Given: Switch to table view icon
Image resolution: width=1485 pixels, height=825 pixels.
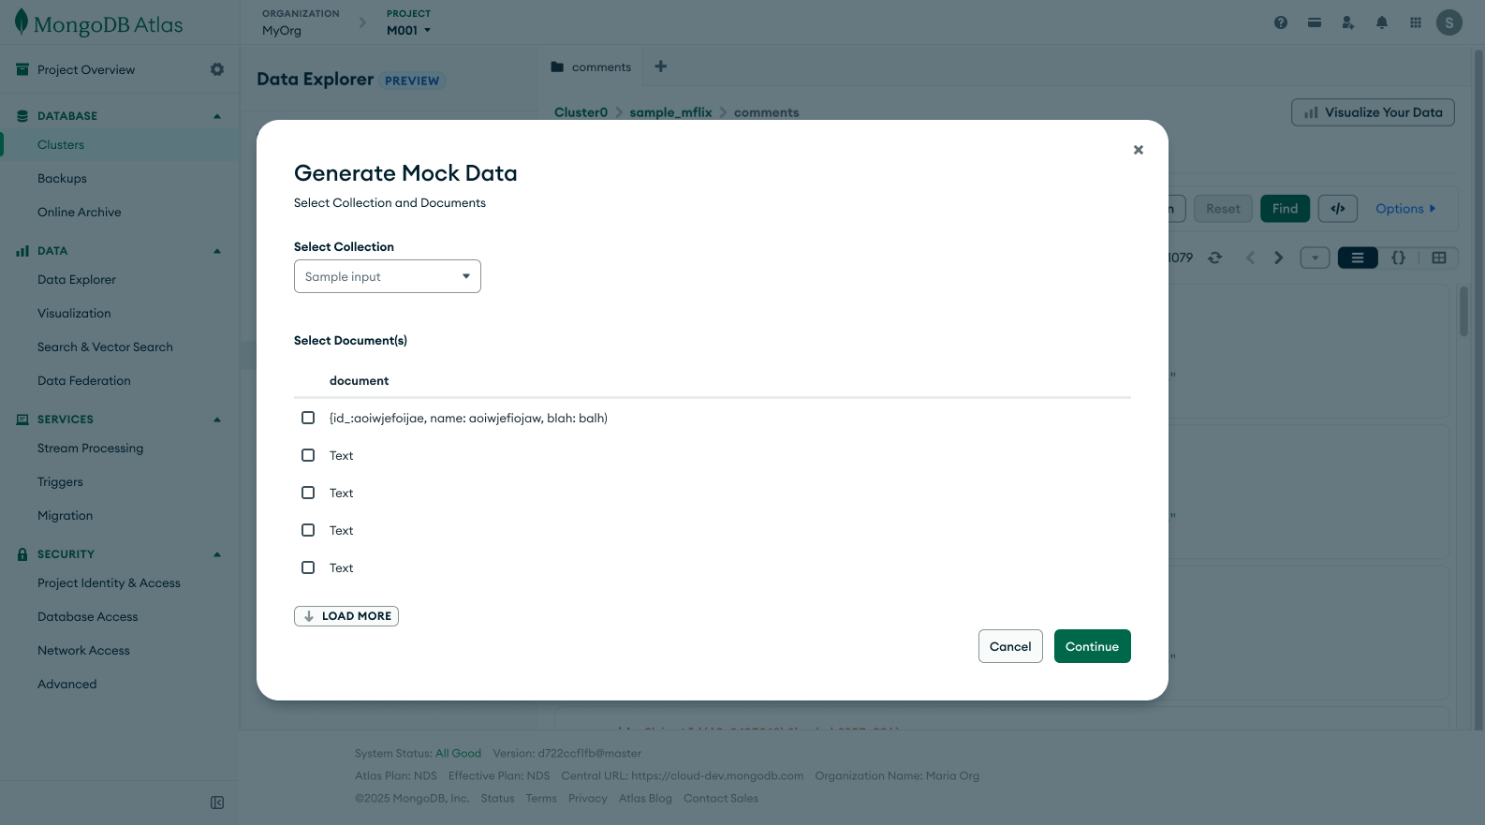Looking at the screenshot, I should tap(1439, 258).
